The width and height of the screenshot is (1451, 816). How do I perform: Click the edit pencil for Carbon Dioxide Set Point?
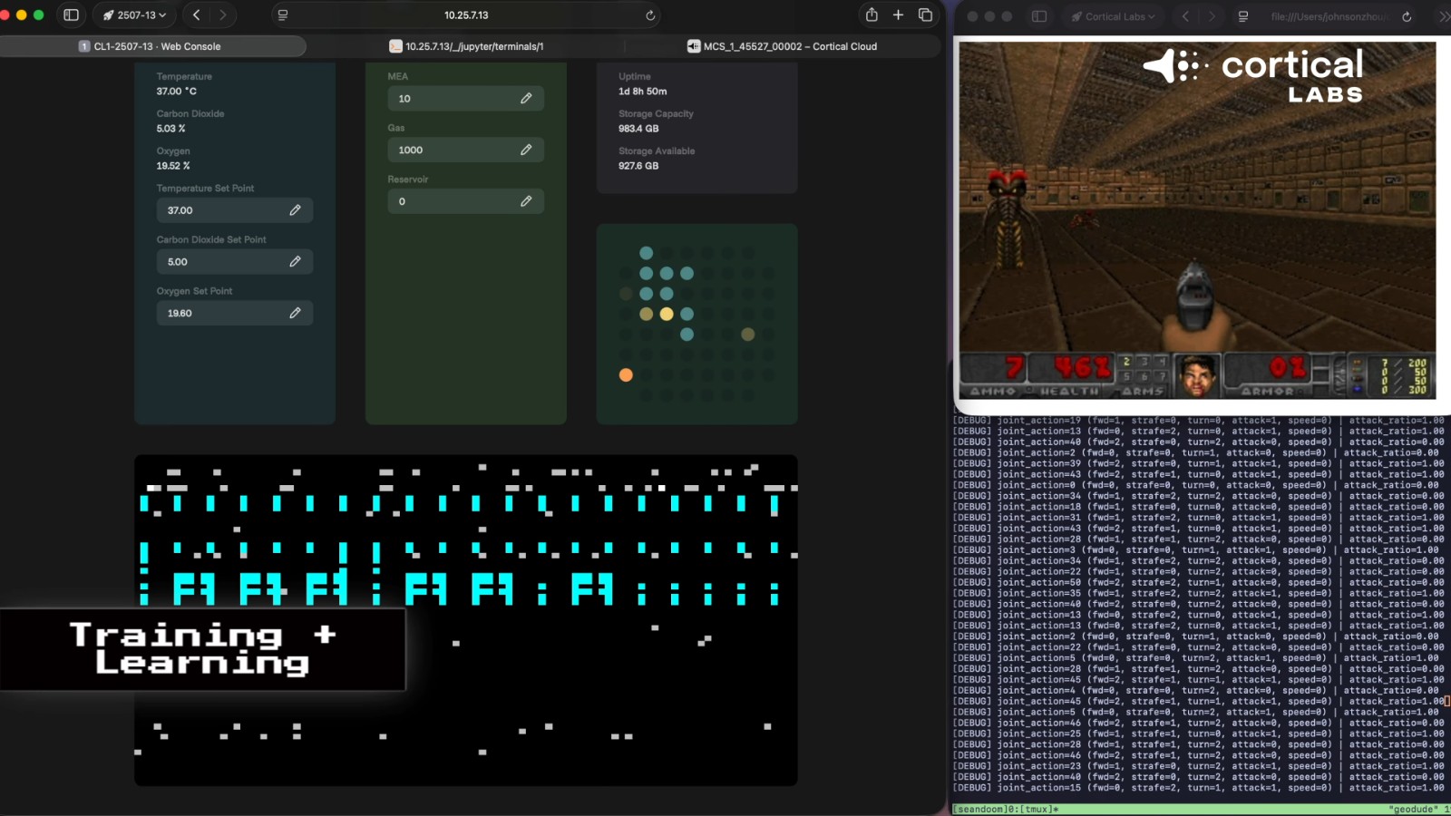click(295, 262)
